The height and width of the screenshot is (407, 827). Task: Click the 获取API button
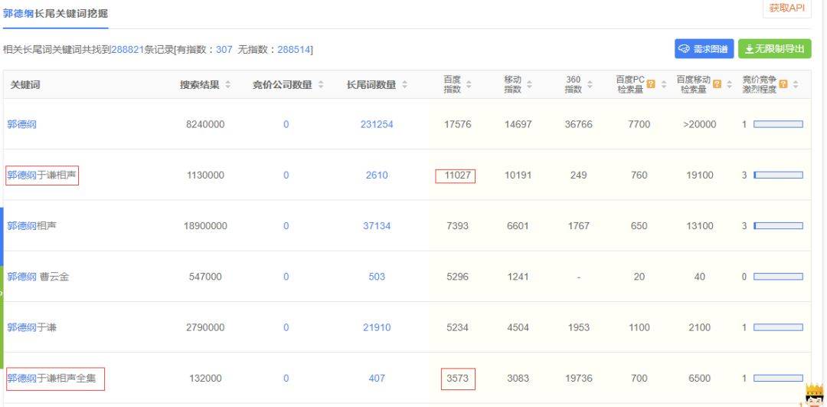tap(786, 8)
